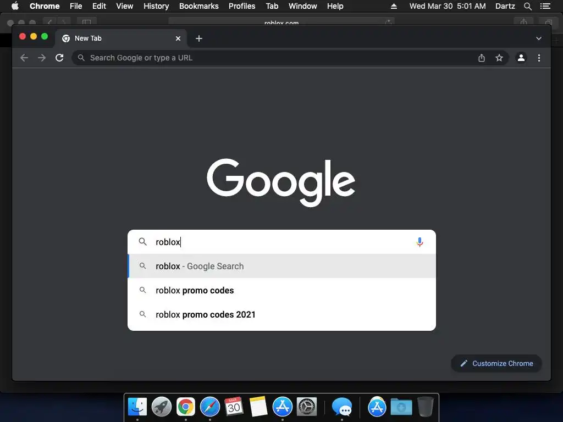Open Chrome from the Dock
This screenshot has height=422, width=563.
click(186, 407)
